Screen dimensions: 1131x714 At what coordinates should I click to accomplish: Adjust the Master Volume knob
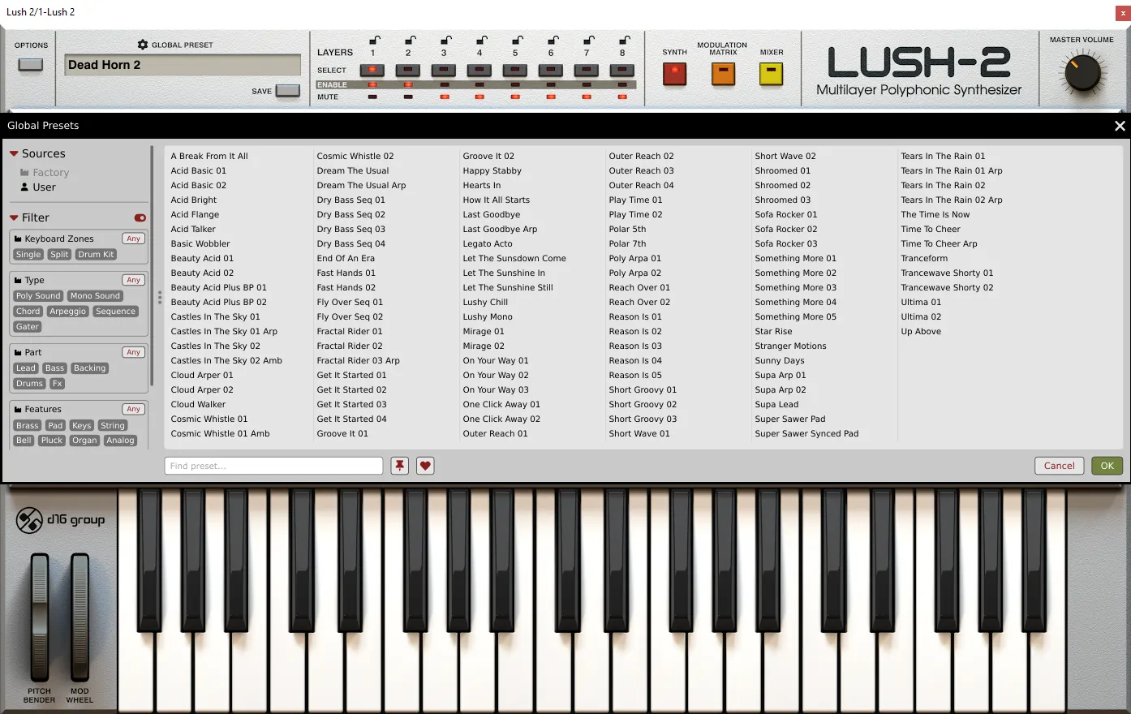[x=1082, y=74]
